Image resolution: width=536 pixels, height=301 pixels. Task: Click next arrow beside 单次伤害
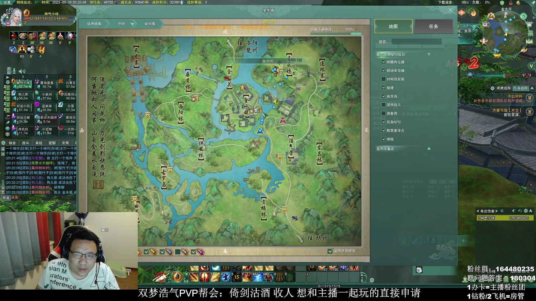tap(496, 211)
